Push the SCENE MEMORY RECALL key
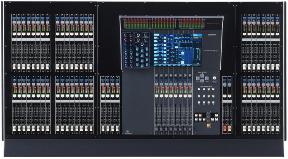Screen dimensions: 288x159 (207, 78)
